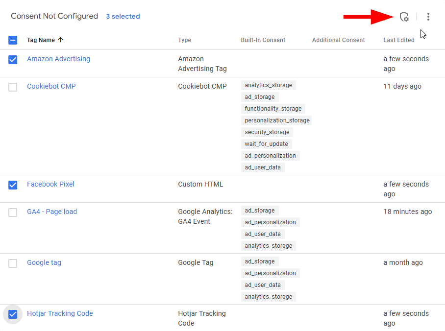Toggle sort arrow next to Tag Name
This screenshot has height=331, width=445.
click(60, 40)
